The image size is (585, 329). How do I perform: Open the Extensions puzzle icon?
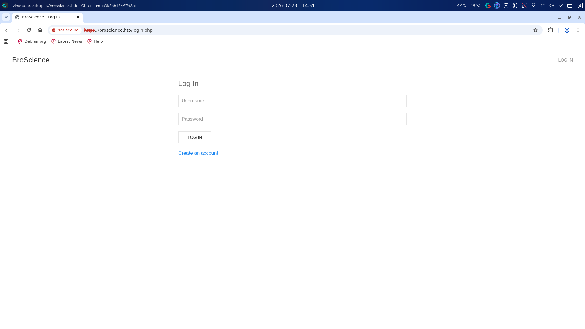click(551, 30)
